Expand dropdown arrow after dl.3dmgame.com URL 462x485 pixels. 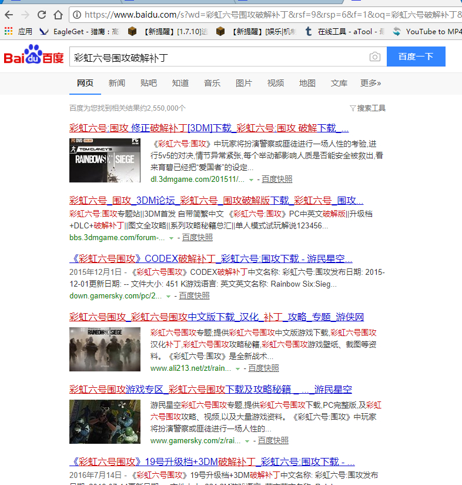click(252, 180)
